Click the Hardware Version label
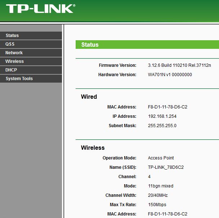The image size is (219, 218). click(x=117, y=75)
